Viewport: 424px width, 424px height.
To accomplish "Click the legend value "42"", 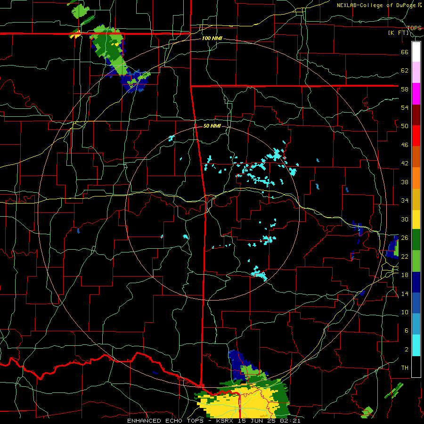I will click(405, 163).
